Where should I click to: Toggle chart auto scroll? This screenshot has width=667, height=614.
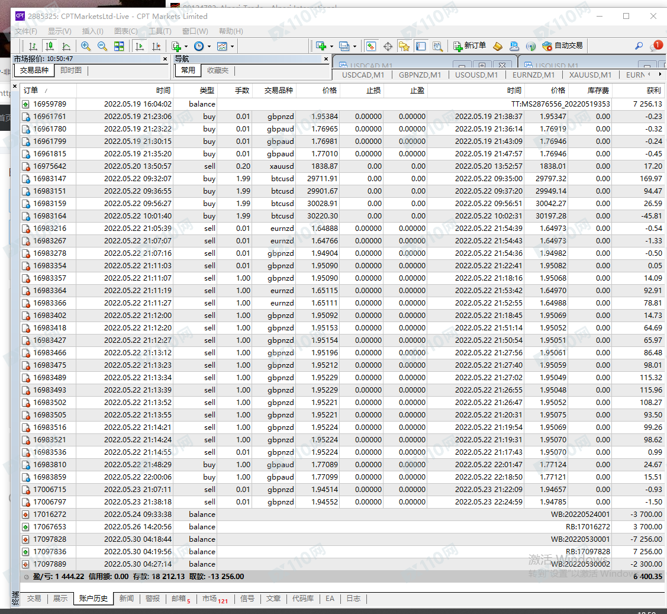click(x=140, y=46)
